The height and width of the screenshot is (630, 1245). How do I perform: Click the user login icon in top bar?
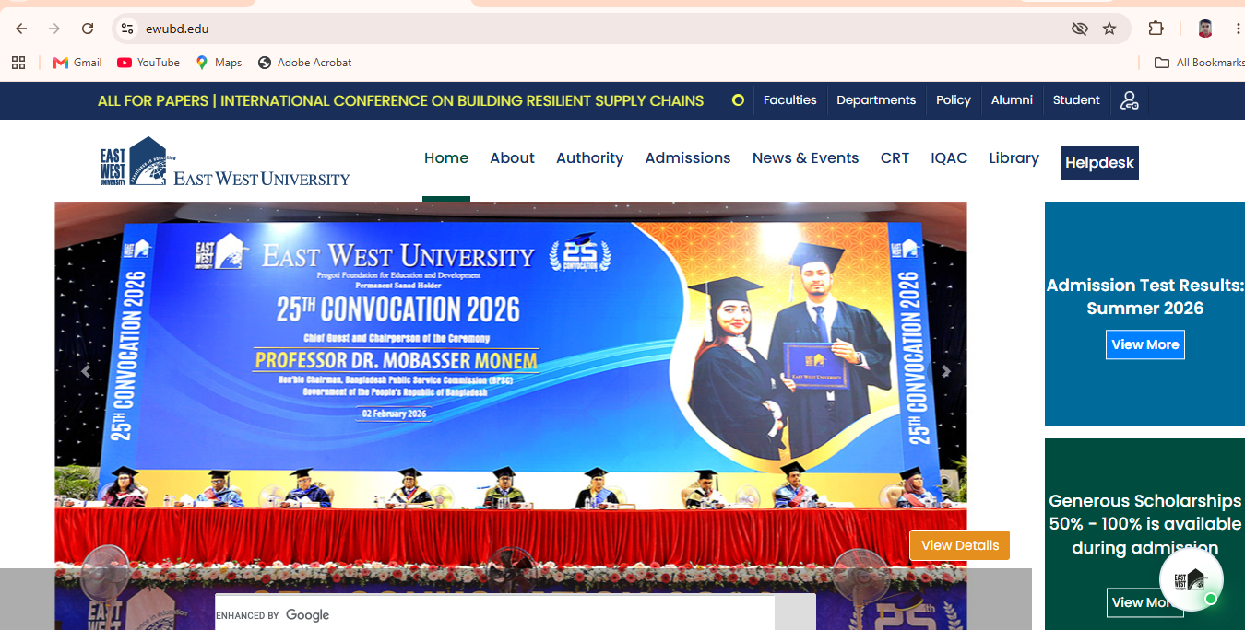(x=1130, y=100)
